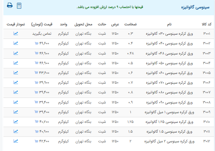Show price chart for item 3004
Screen dimensions: 215x151
tap(16, 63)
